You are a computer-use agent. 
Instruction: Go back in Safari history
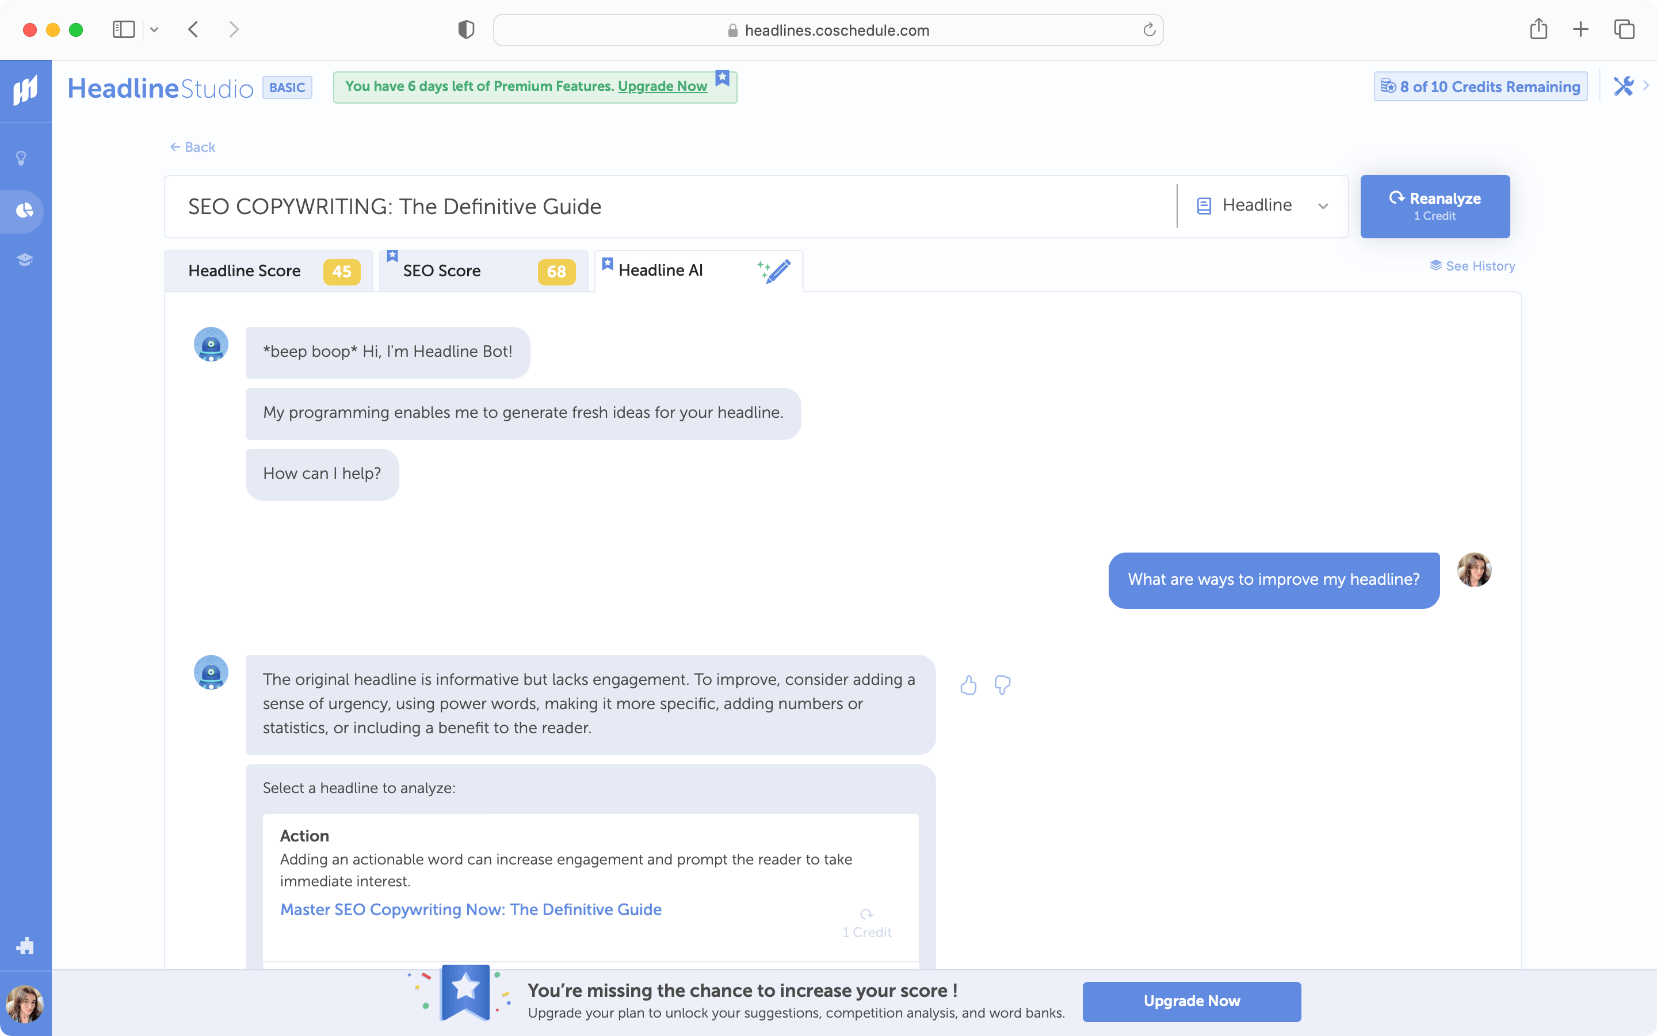coord(193,29)
